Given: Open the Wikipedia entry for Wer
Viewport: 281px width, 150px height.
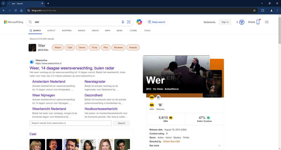Looking at the screenshot, I should [160, 105].
